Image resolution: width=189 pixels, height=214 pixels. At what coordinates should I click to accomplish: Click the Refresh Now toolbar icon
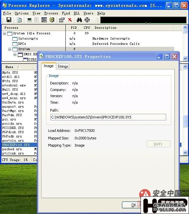(x=19, y=20)
